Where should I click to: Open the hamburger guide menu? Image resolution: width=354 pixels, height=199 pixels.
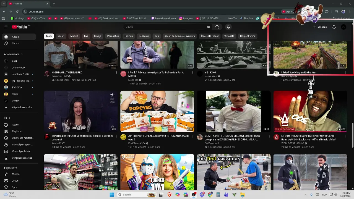6,27
